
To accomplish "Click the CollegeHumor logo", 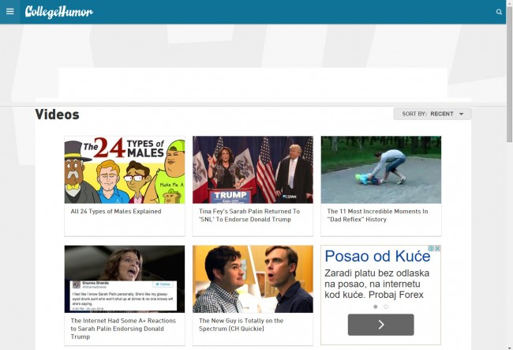I will click(x=59, y=12).
